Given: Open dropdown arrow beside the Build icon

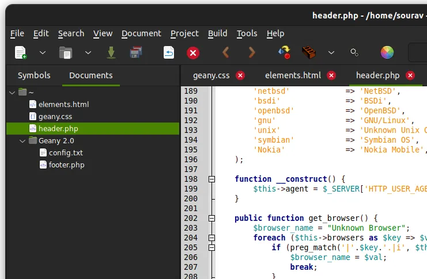Looking at the screenshot, I should [x=331, y=53].
